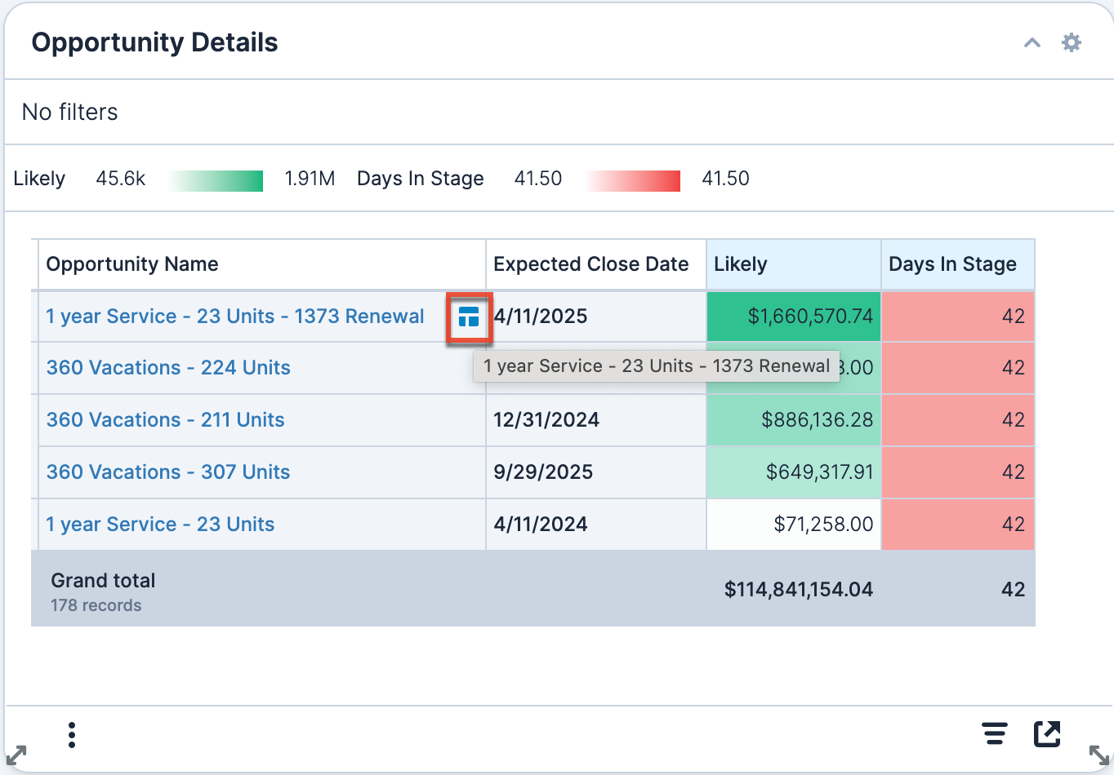Sort by Days In Stage column header
Image resolution: width=1114 pixels, height=775 pixels.
click(x=952, y=264)
